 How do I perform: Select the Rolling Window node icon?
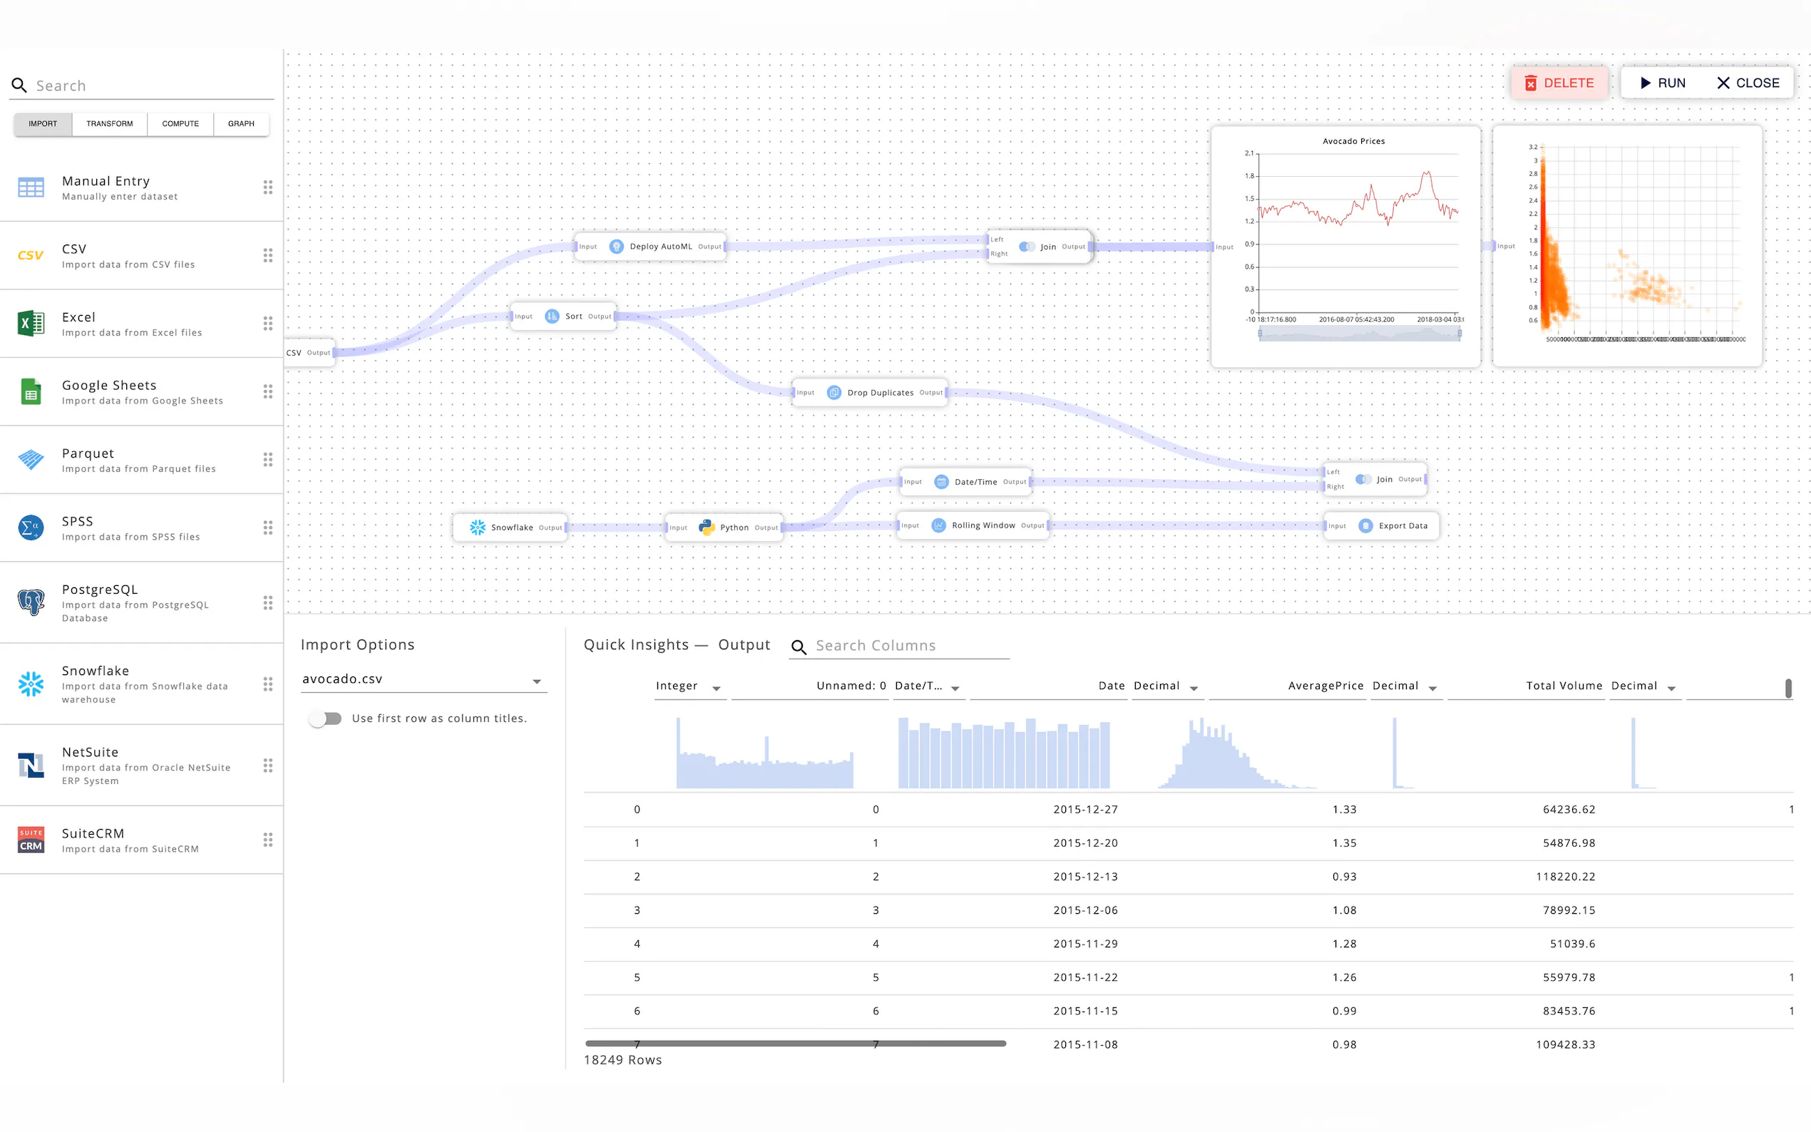coord(938,525)
